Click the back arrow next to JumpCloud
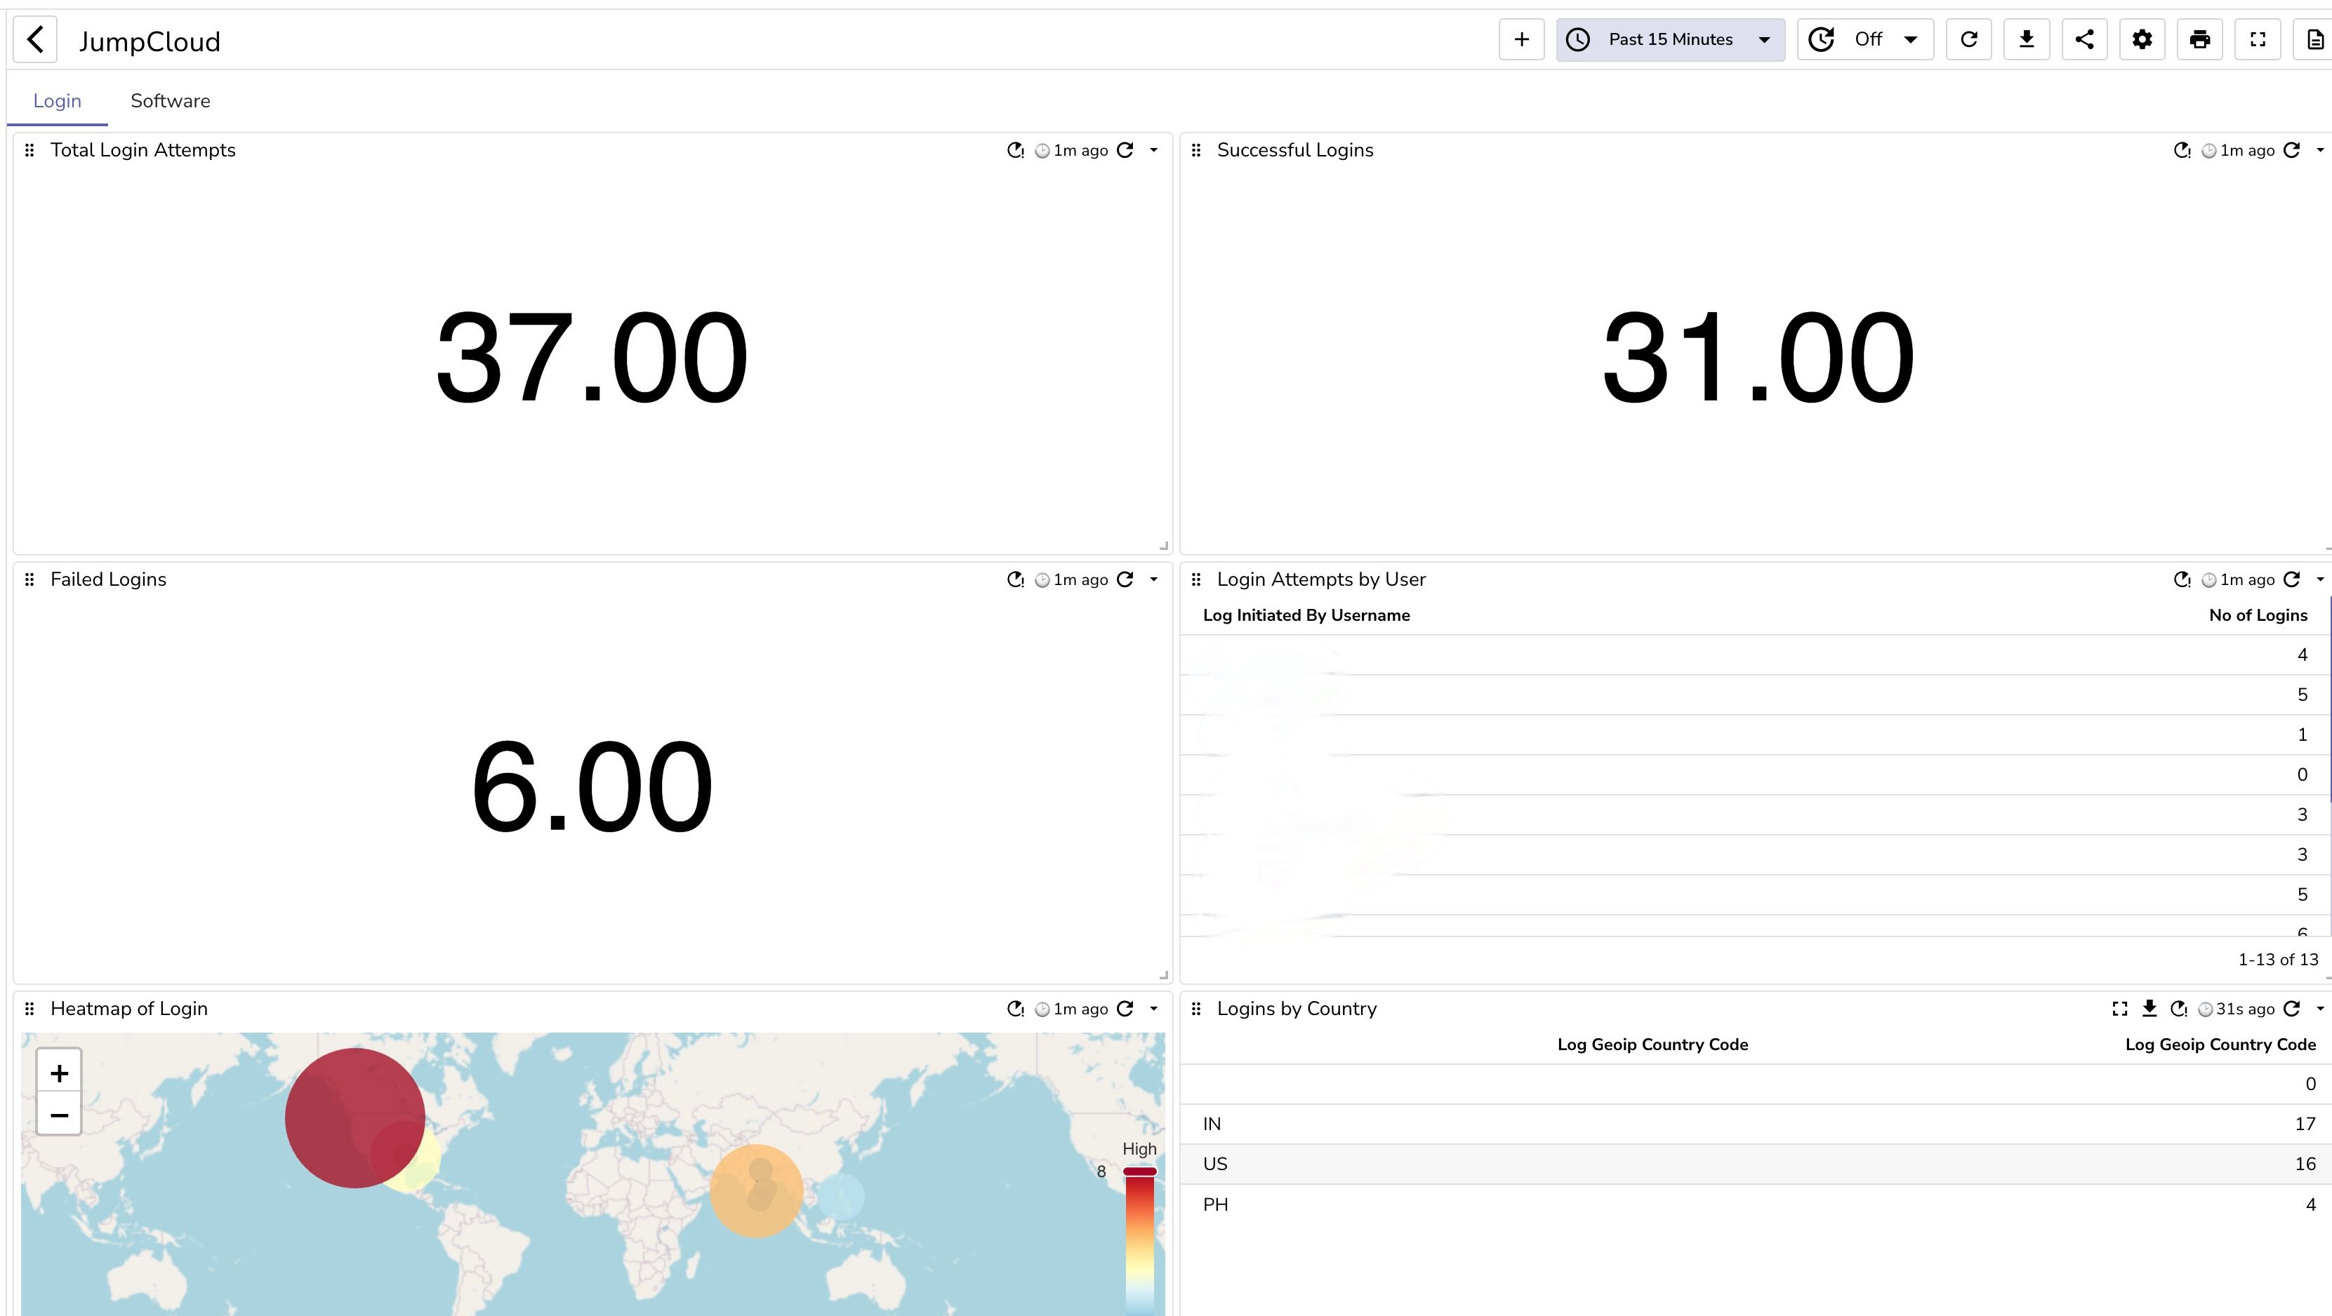 click(35, 40)
